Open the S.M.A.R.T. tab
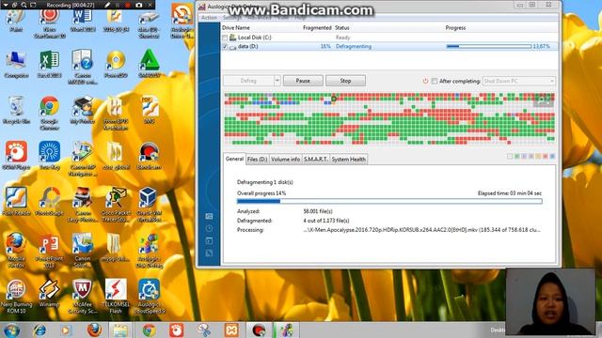Image resolution: width=602 pixels, height=338 pixels. [316, 159]
